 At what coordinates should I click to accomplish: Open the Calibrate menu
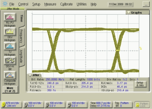point(66,4)
